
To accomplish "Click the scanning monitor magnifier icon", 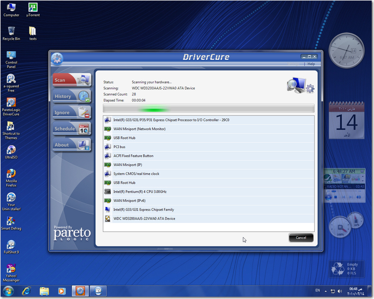I will (300, 85).
